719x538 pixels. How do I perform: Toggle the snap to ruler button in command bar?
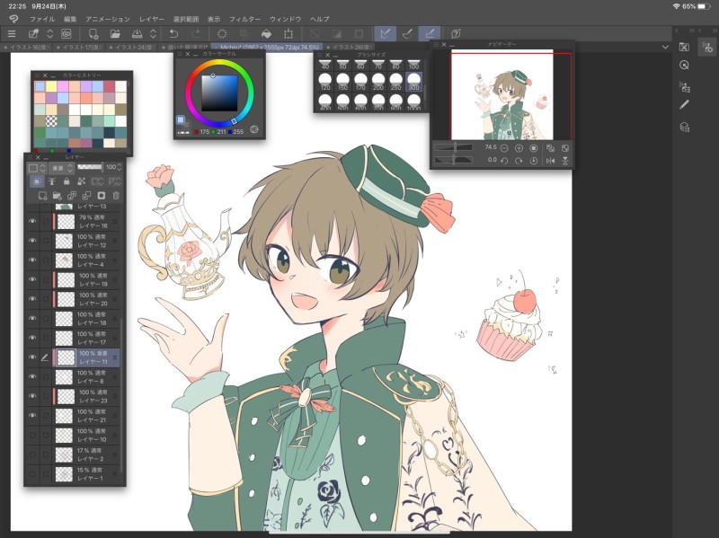(x=386, y=33)
